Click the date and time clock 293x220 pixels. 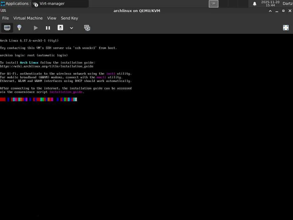tap(270, 3)
